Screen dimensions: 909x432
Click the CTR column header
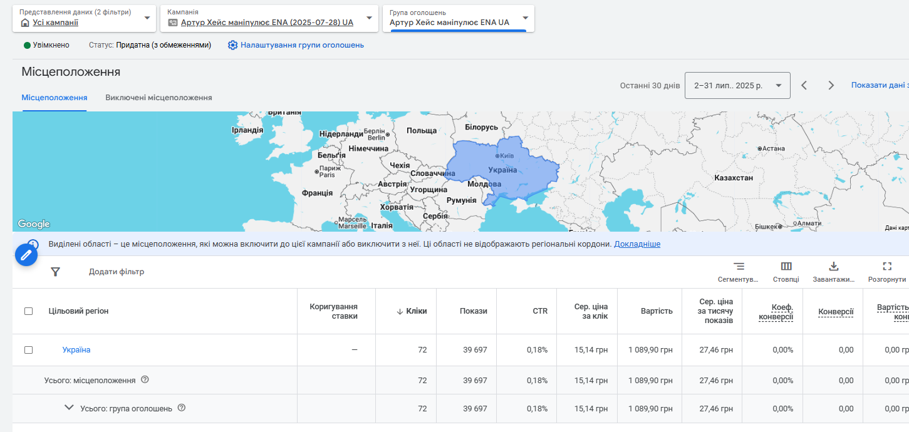(540, 311)
